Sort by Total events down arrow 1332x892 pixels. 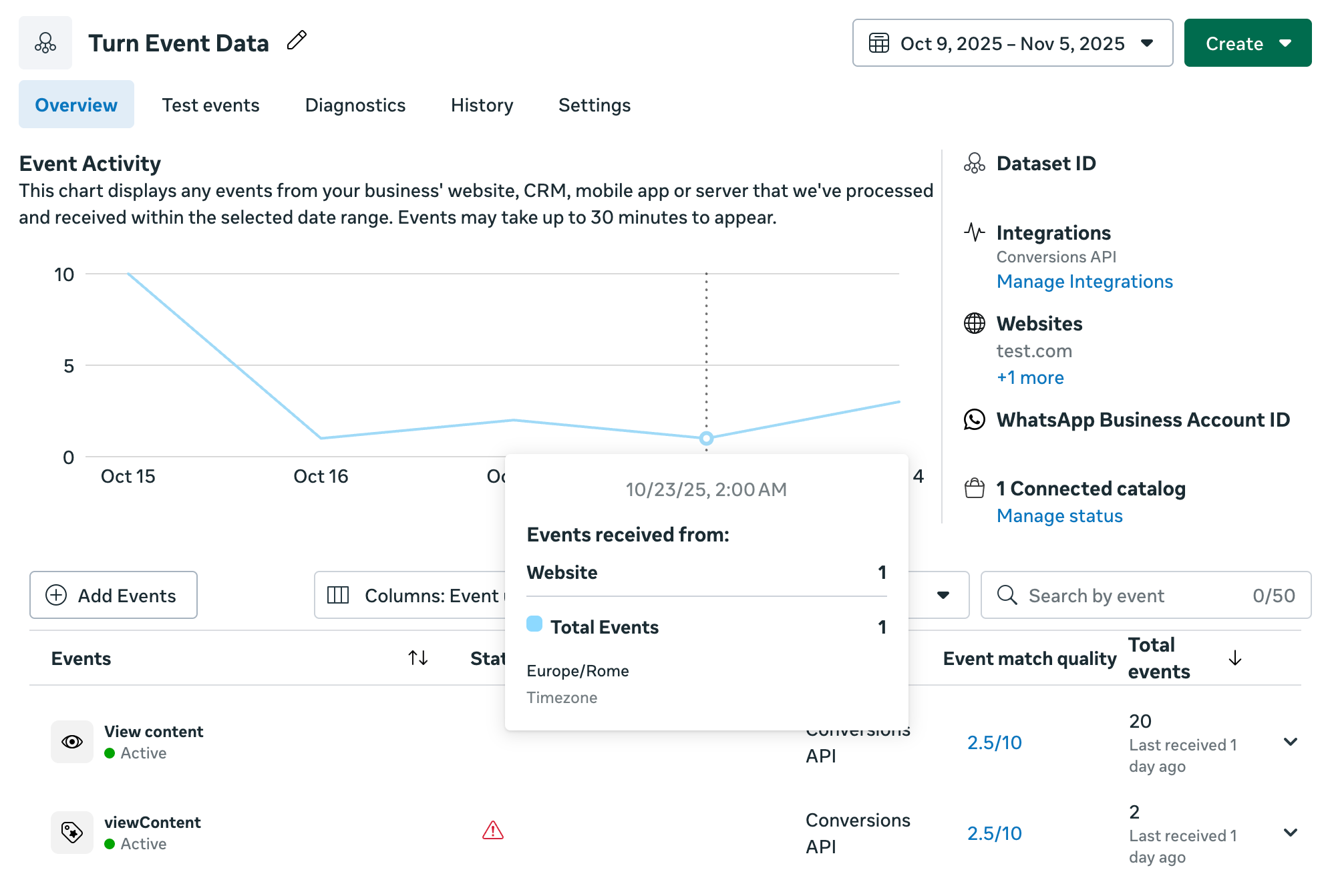pyautogui.click(x=1234, y=658)
